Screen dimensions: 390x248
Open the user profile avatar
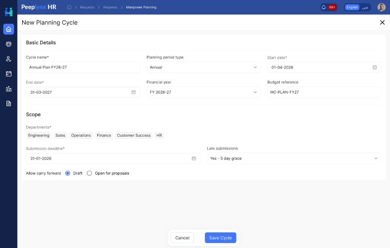(381, 7)
